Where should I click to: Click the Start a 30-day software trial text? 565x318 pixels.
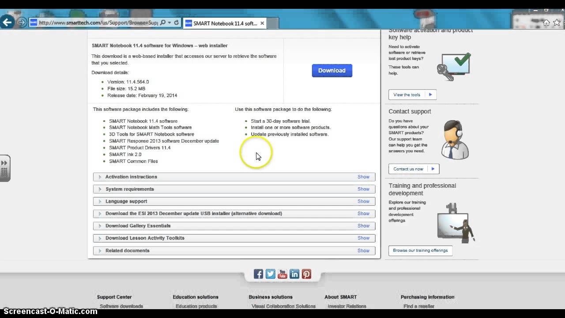click(x=281, y=121)
